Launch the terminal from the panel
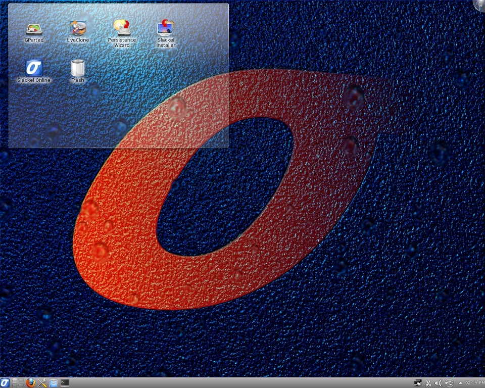 pos(65,383)
